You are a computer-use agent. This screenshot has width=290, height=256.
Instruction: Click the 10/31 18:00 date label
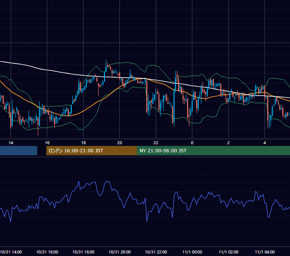click(84, 252)
